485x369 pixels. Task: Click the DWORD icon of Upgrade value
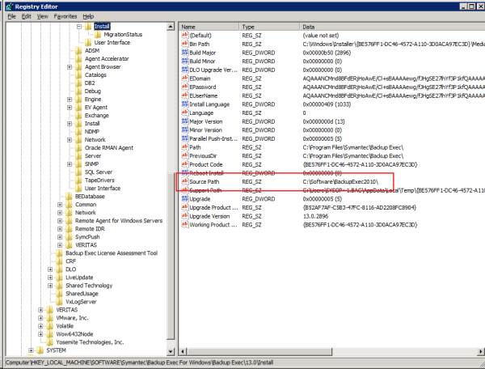coord(184,199)
